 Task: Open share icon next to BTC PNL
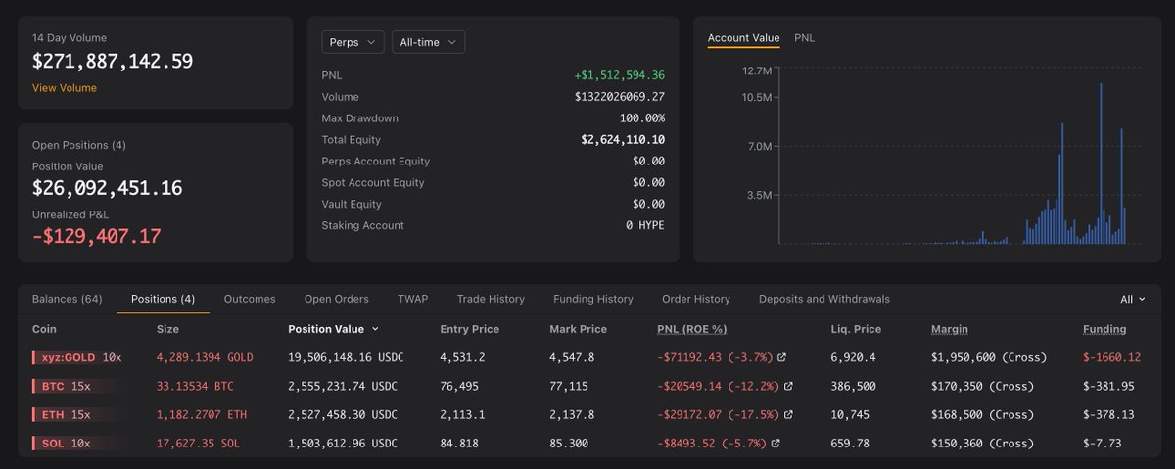(789, 387)
